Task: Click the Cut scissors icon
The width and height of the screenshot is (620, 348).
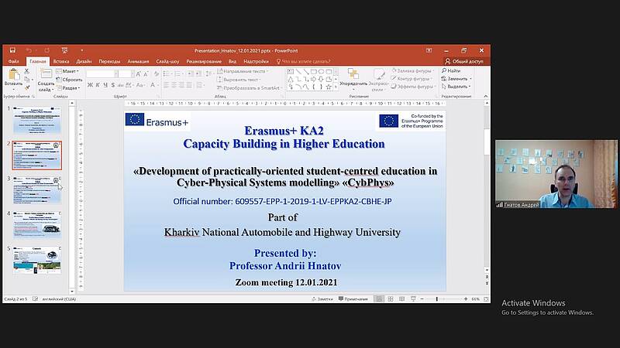Action: (27, 71)
